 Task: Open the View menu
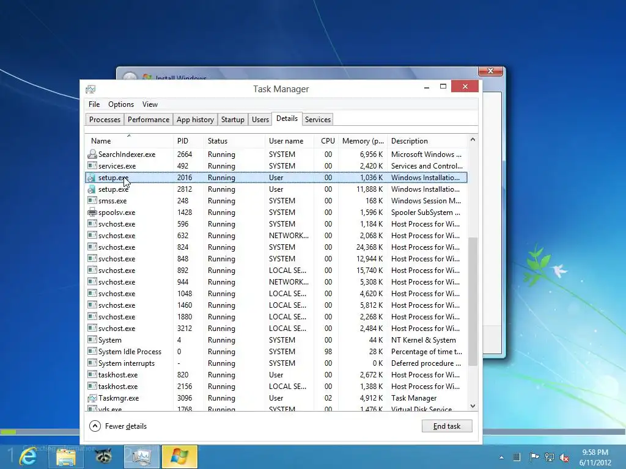pos(150,104)
